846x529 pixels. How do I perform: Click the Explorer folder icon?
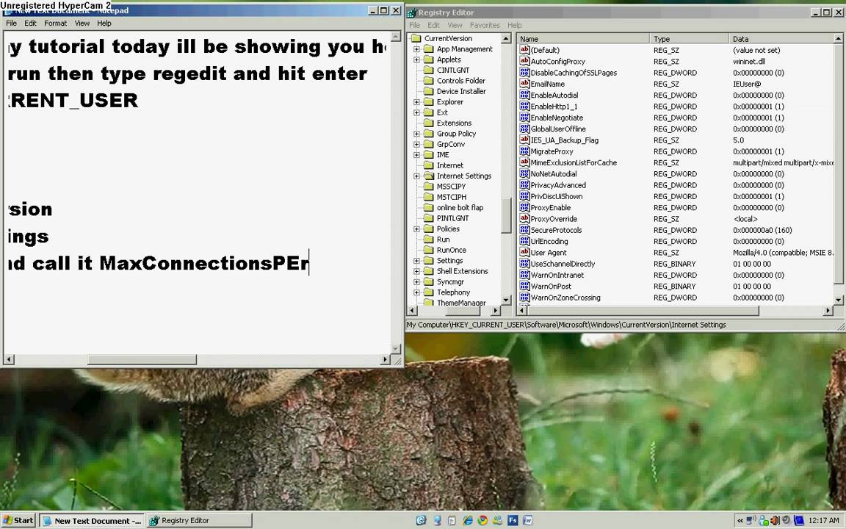coord(429,102)
